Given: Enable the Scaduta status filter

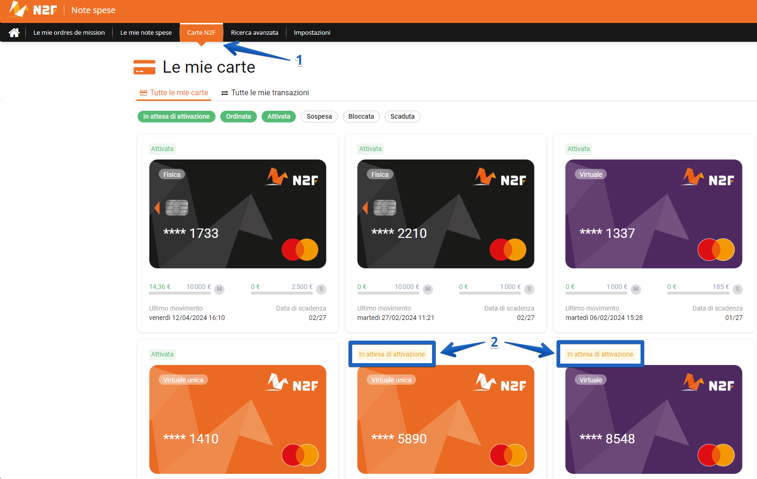Looking at the screenshot, I should (x=402, y=116).
